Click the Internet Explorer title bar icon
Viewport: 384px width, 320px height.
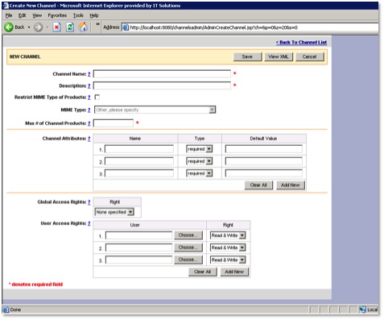[6, 6]
